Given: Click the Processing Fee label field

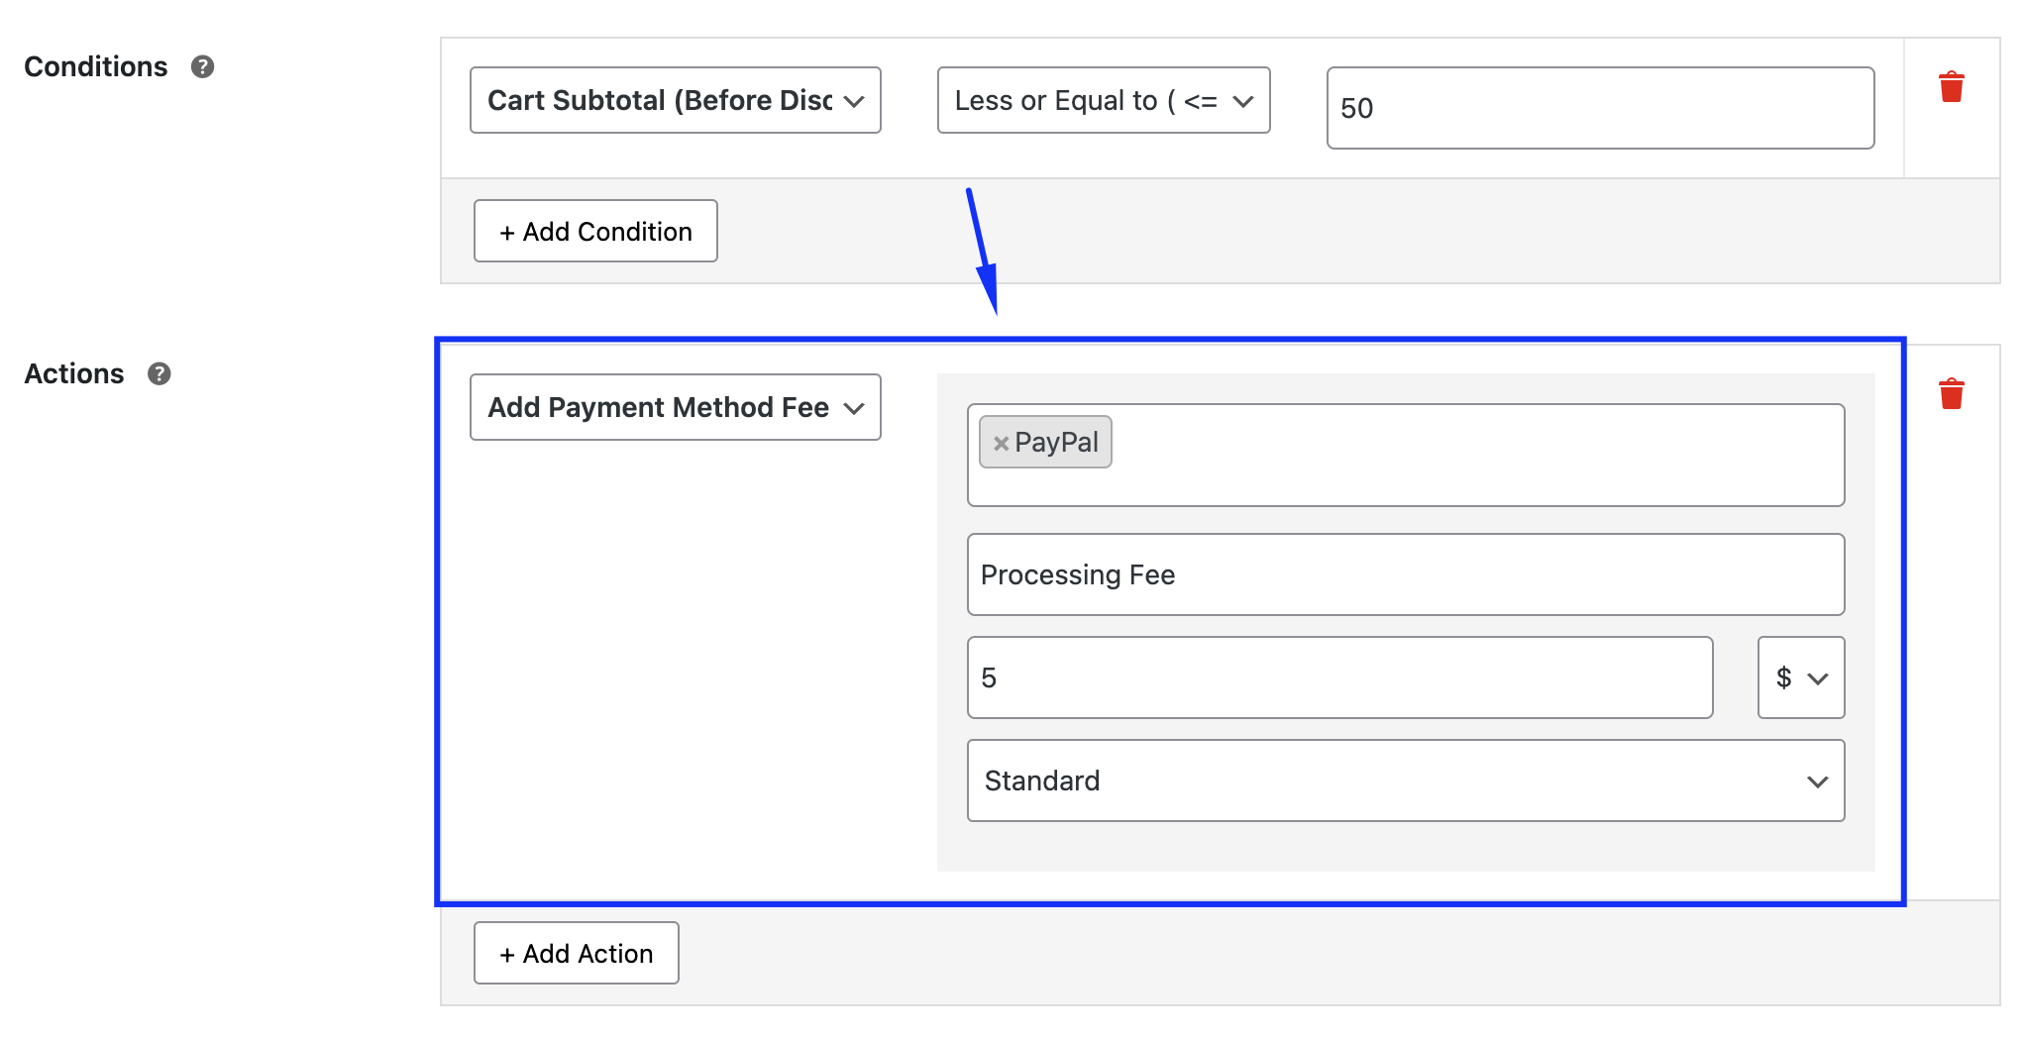Looking at the screenshot, I should tap(1406, 574).
